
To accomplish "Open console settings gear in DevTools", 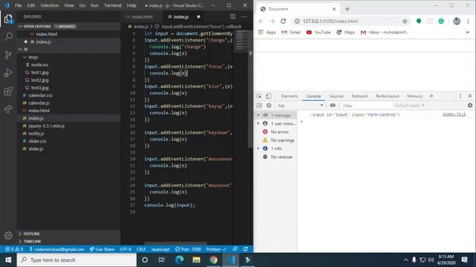I will coord(470,105).
